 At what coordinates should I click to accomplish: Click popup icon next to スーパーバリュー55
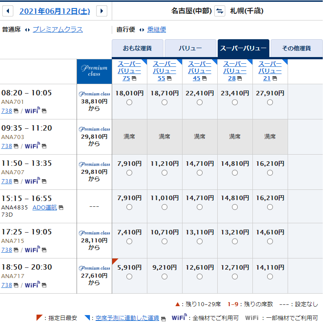[169, 78]
